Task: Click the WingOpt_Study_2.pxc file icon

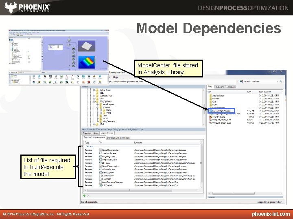Action: (211, 123)
